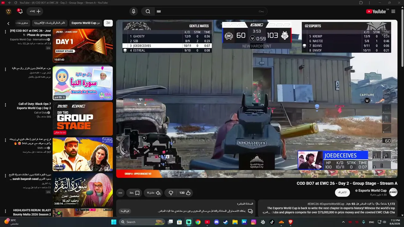Show more filter chips with chevron arrow
Image resolution: width=404 pixels, height=227 pixels.
9,23
